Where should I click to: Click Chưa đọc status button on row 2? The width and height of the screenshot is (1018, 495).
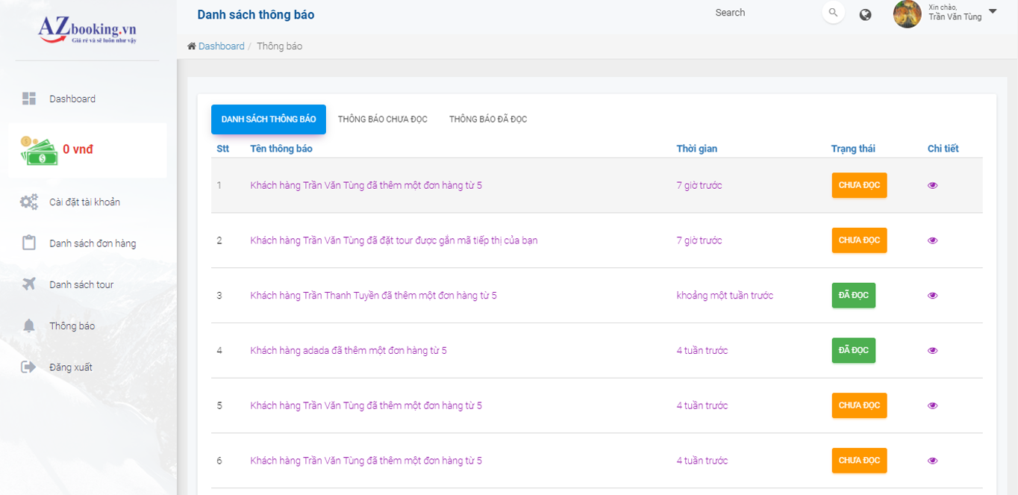pyautogui.click(x=859, y=240)
